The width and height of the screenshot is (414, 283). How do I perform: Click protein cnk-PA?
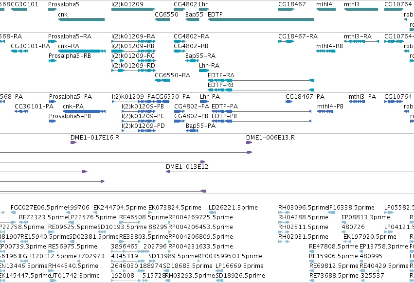(x=73, y=106)
